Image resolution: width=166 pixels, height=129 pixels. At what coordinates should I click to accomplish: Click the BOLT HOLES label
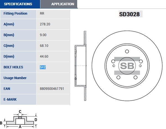click(x=13, y=67)
